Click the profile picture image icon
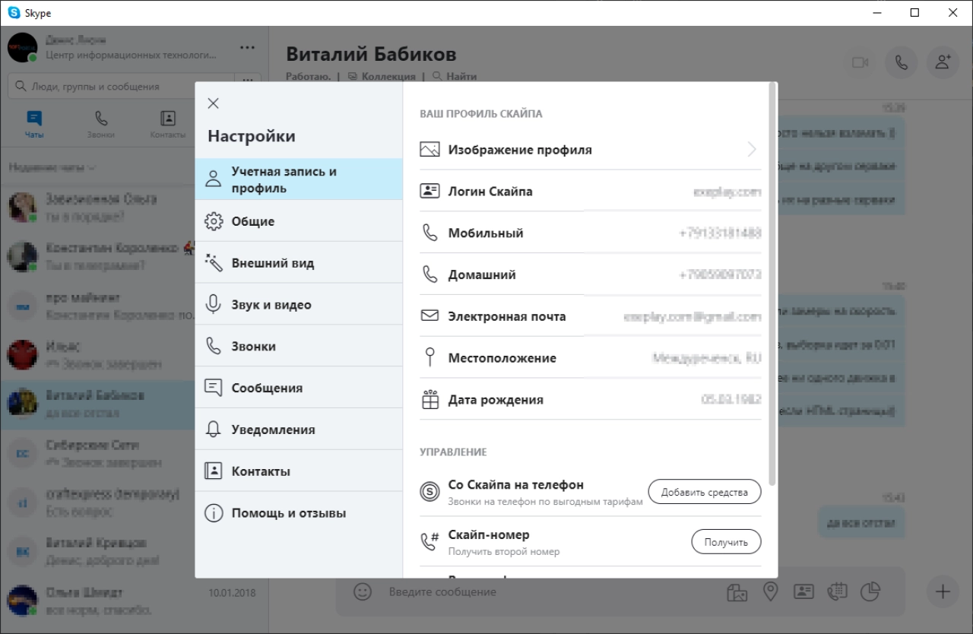Screen dimensions: 973x634 point(430,150)
